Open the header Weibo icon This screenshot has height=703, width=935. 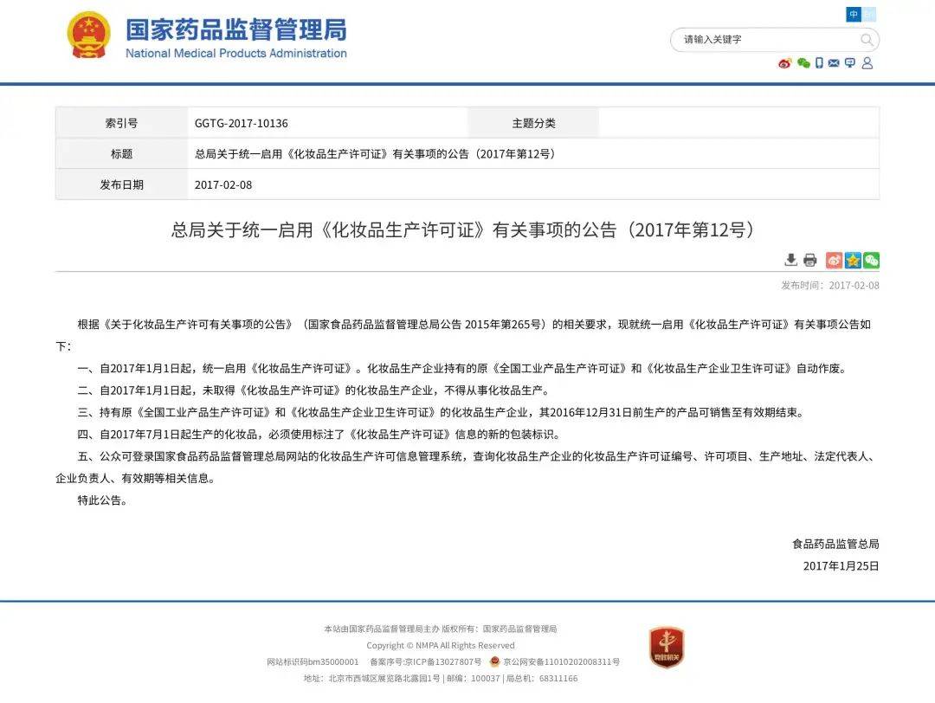784,62
